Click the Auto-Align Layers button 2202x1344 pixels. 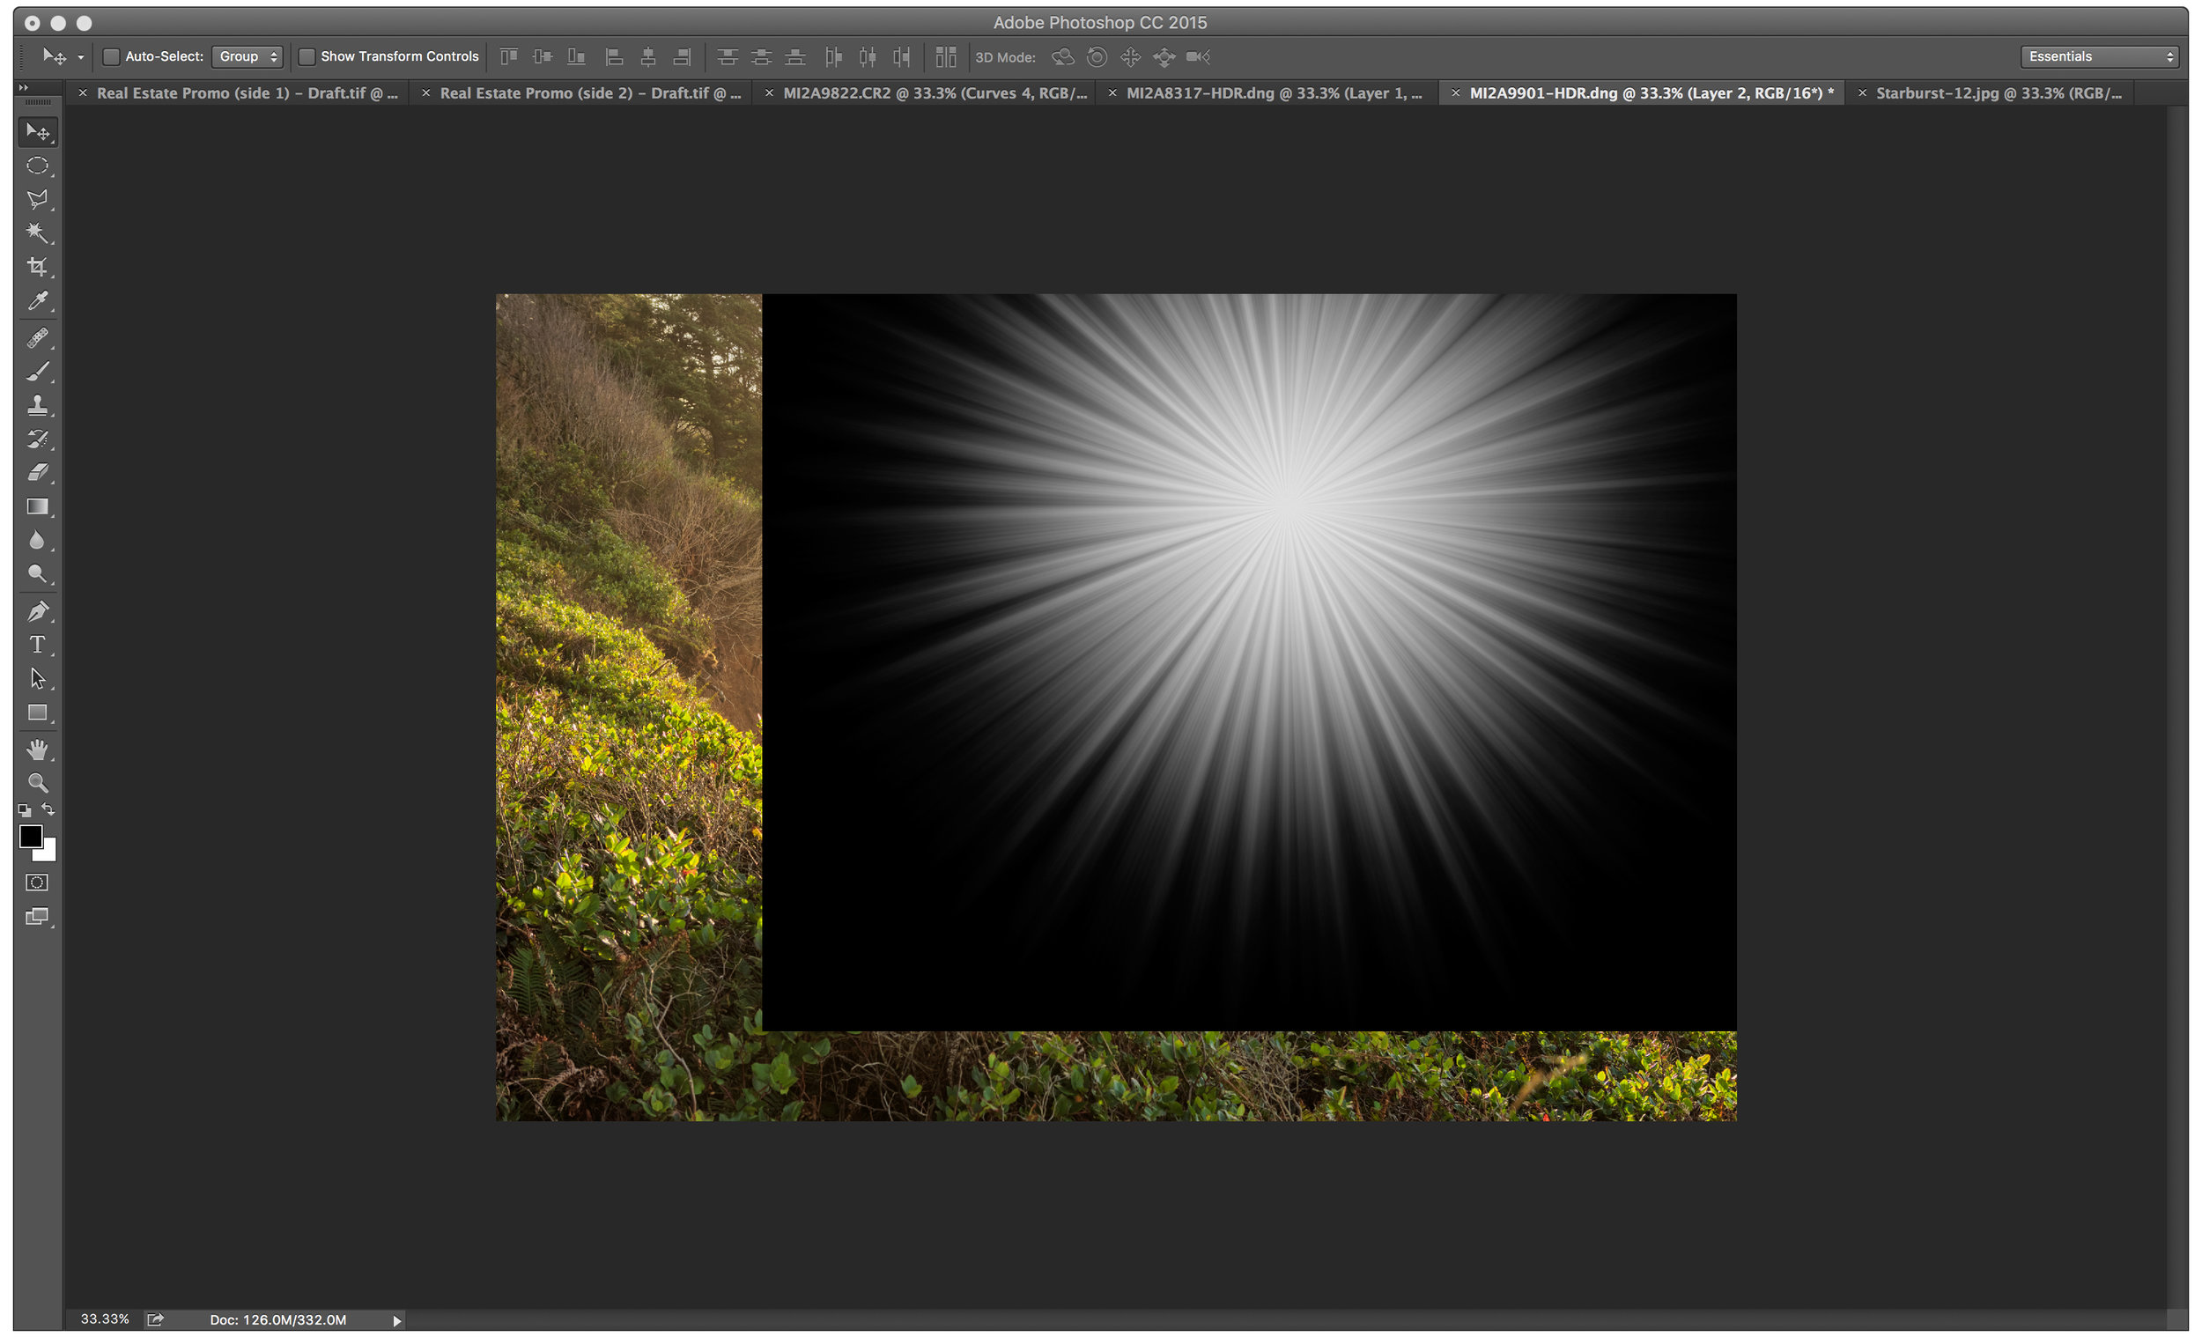(x=945, y=57)
